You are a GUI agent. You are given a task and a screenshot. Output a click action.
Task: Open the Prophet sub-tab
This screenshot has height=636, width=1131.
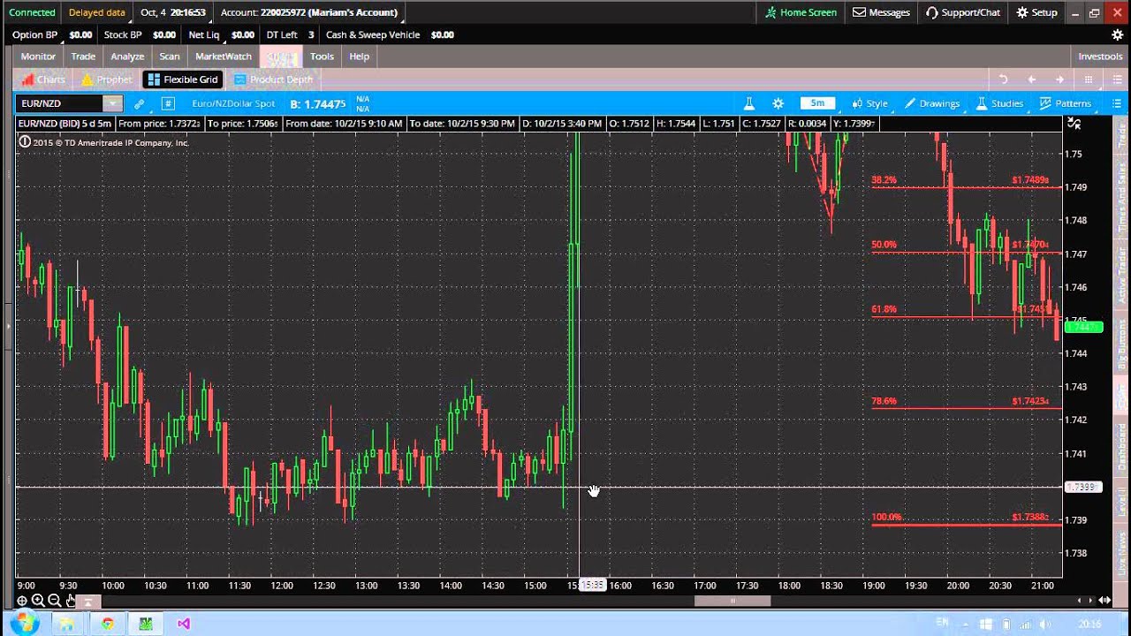106,79
